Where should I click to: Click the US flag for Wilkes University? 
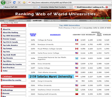[x=77, y=85]
